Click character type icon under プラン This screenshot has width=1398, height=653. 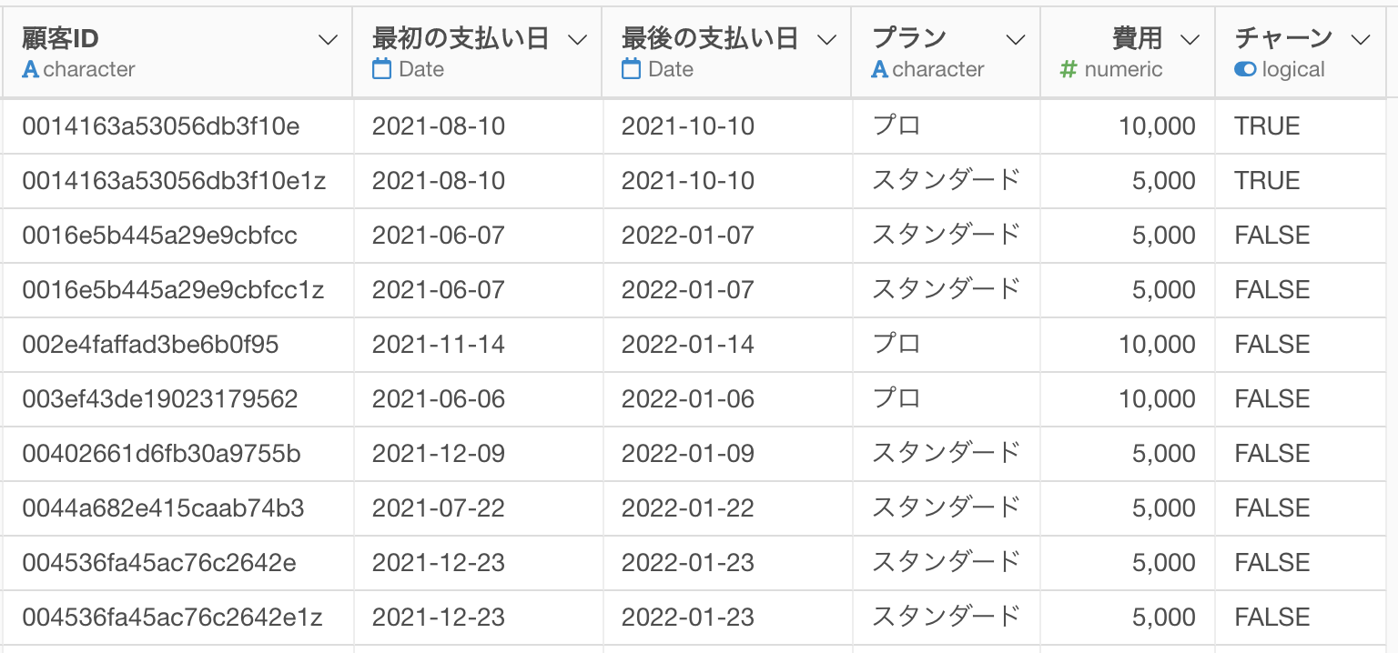(x=879, y=70)
